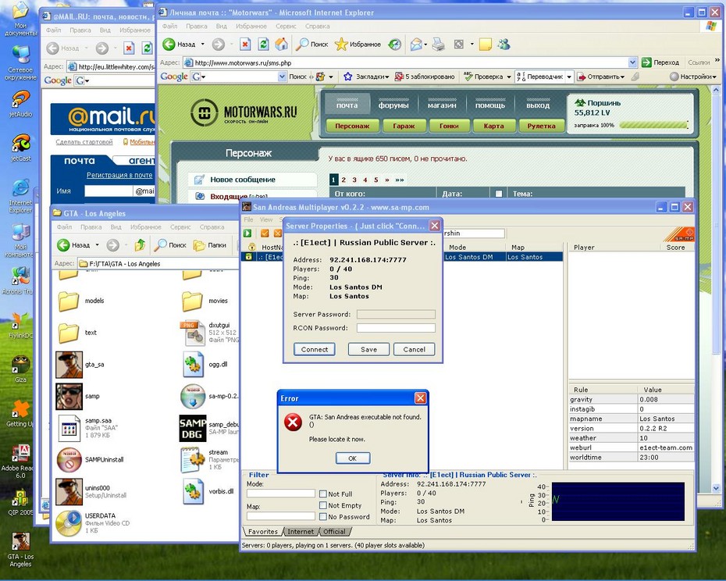Expand Проверка spellcheck dropdown arrow

tap(508, 77)
